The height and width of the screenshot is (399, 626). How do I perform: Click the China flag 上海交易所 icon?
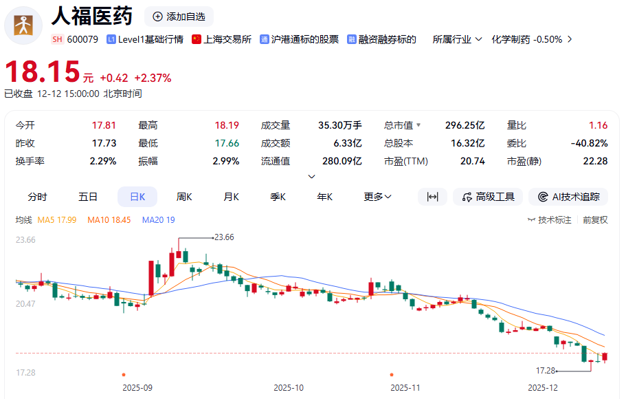coord(197,40)
